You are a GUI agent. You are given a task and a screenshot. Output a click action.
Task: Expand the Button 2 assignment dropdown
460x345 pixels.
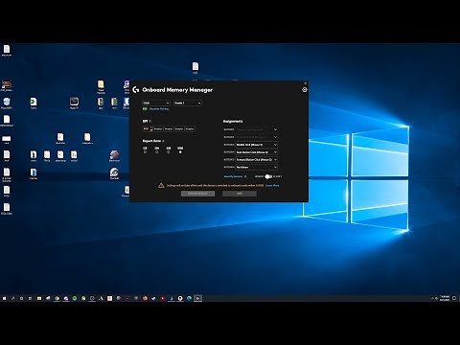tap(257, 137)
